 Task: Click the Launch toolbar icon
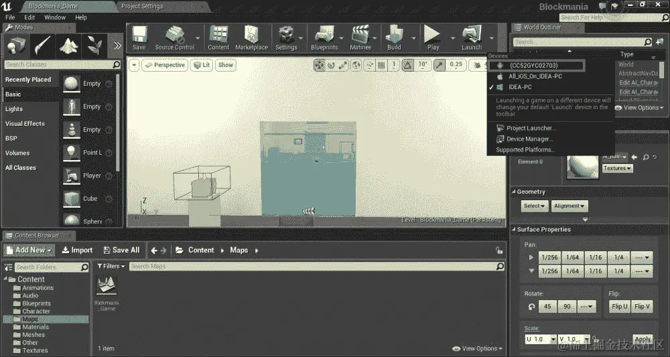point(472,38)
